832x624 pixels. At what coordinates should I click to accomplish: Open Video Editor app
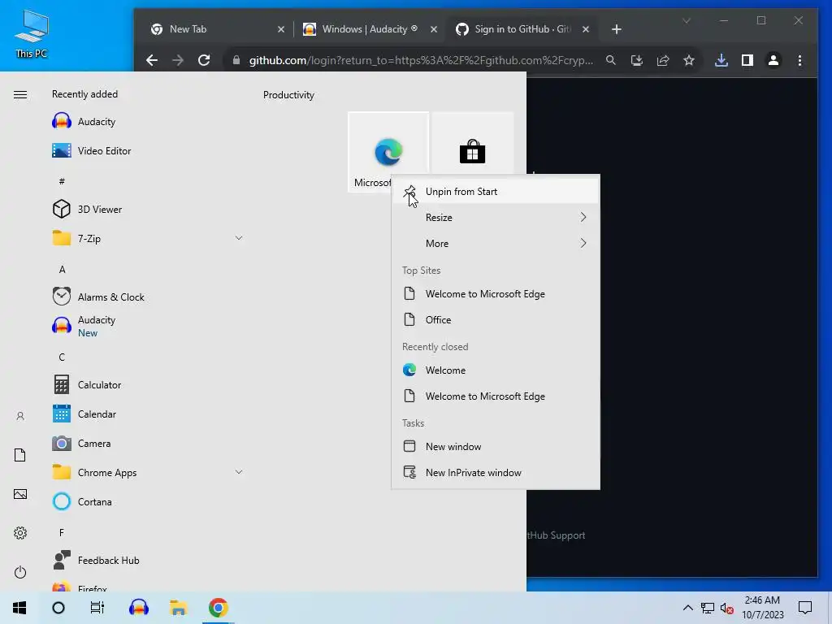[x=148, y=150]
